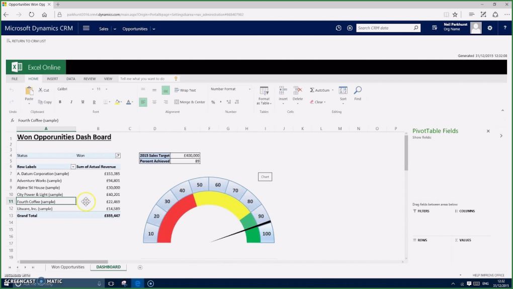Open the CRM hamburger navigation menu
The image size is (513, 289).
click(x=86, y=28)
